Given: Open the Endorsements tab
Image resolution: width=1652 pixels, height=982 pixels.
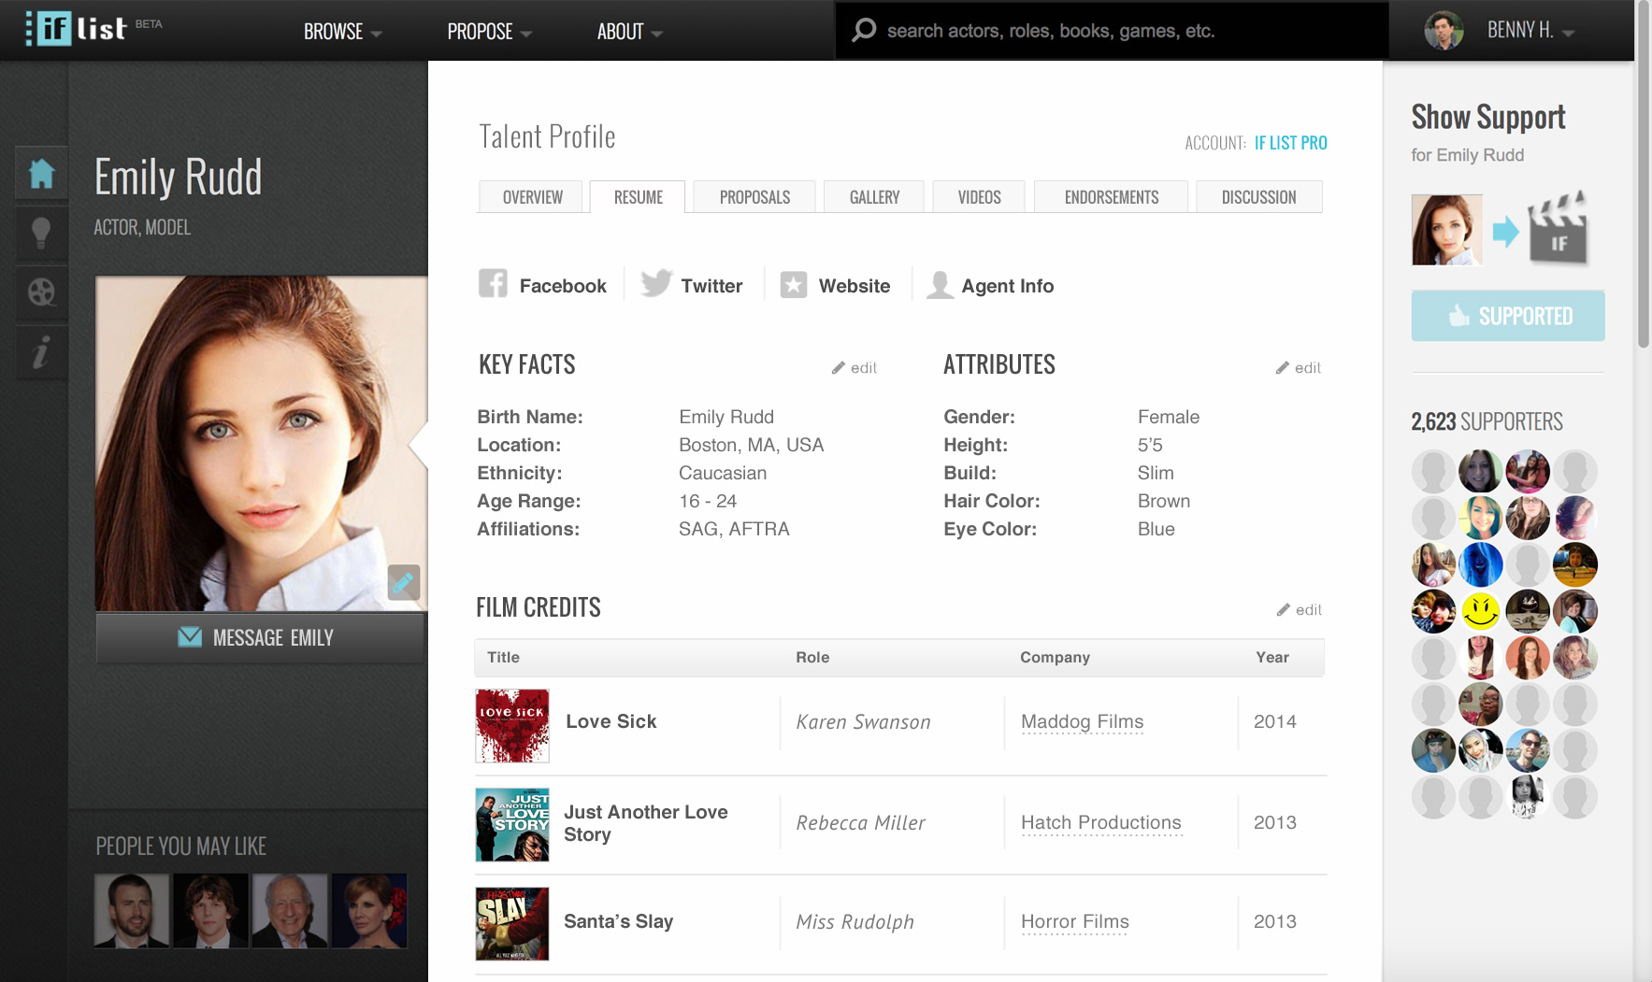Looking at the screenshot, I should (1111, 197).
